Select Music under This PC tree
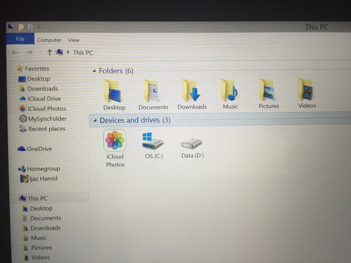This screenshot has width=351, height=263. pyautogui.click(x=39, y=238)
